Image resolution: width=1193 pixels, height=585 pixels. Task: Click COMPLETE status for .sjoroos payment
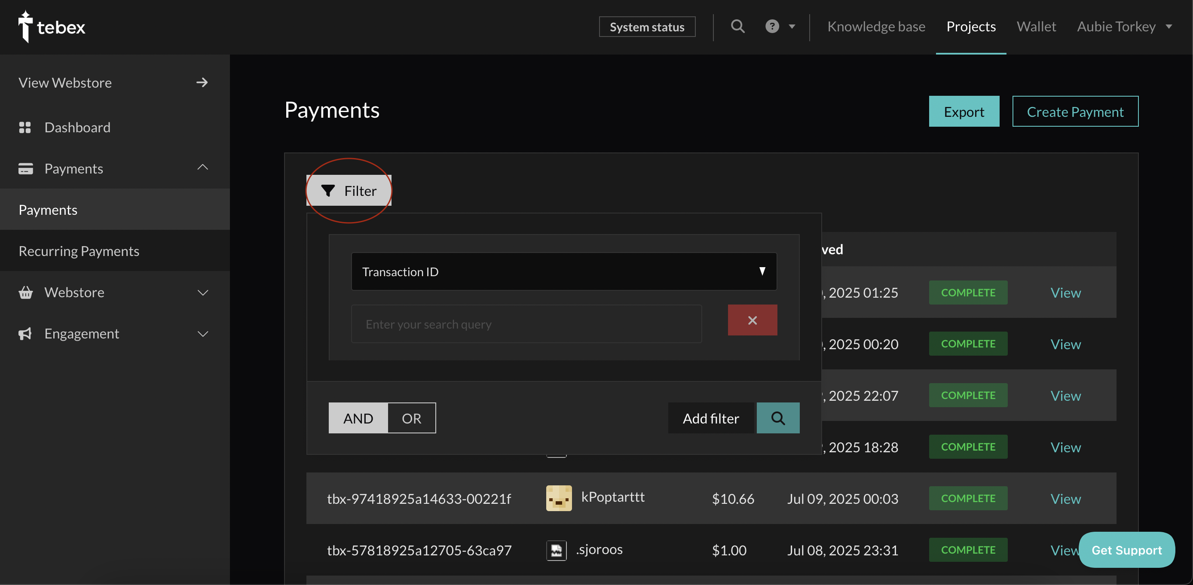[968, 550]
